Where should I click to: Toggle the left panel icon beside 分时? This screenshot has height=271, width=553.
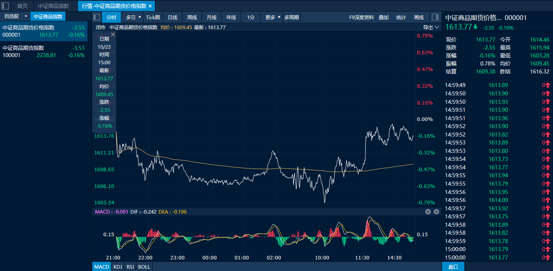97,17
